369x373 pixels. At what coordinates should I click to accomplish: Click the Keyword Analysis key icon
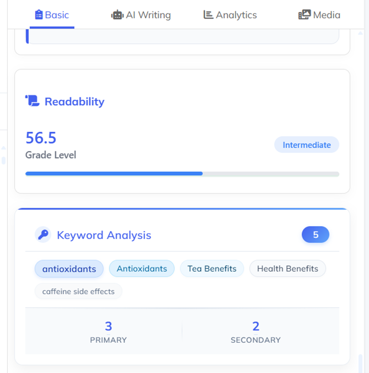click(x=43, y=234)
